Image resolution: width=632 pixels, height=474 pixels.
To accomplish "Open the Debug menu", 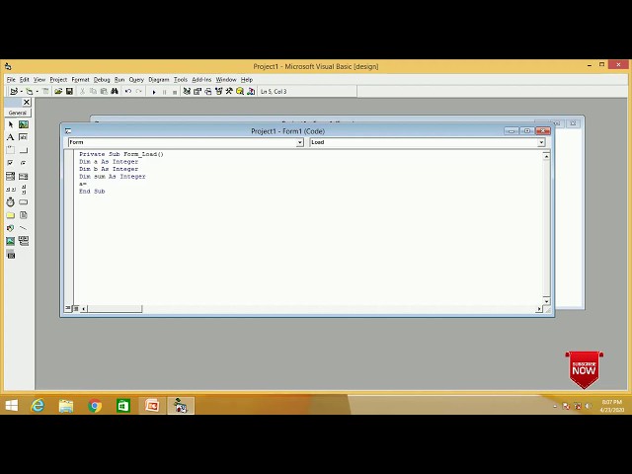I will [x=102, y=80].
